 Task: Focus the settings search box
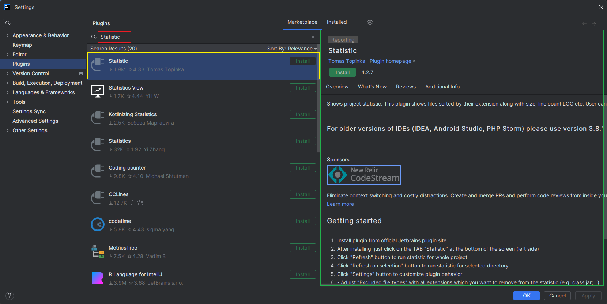[x=43, y=23]
